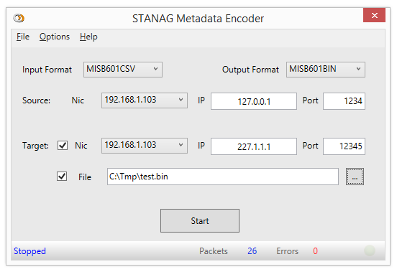The height and width of the screenshot is (272, 397).
Task: Expand the Output Format MISB601BIN dropdown
Action: tap(326, 70)
